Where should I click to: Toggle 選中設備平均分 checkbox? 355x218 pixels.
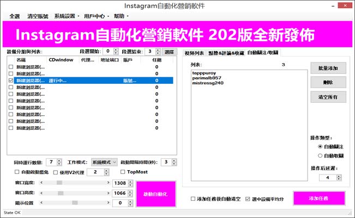click(x=248, y=199)
